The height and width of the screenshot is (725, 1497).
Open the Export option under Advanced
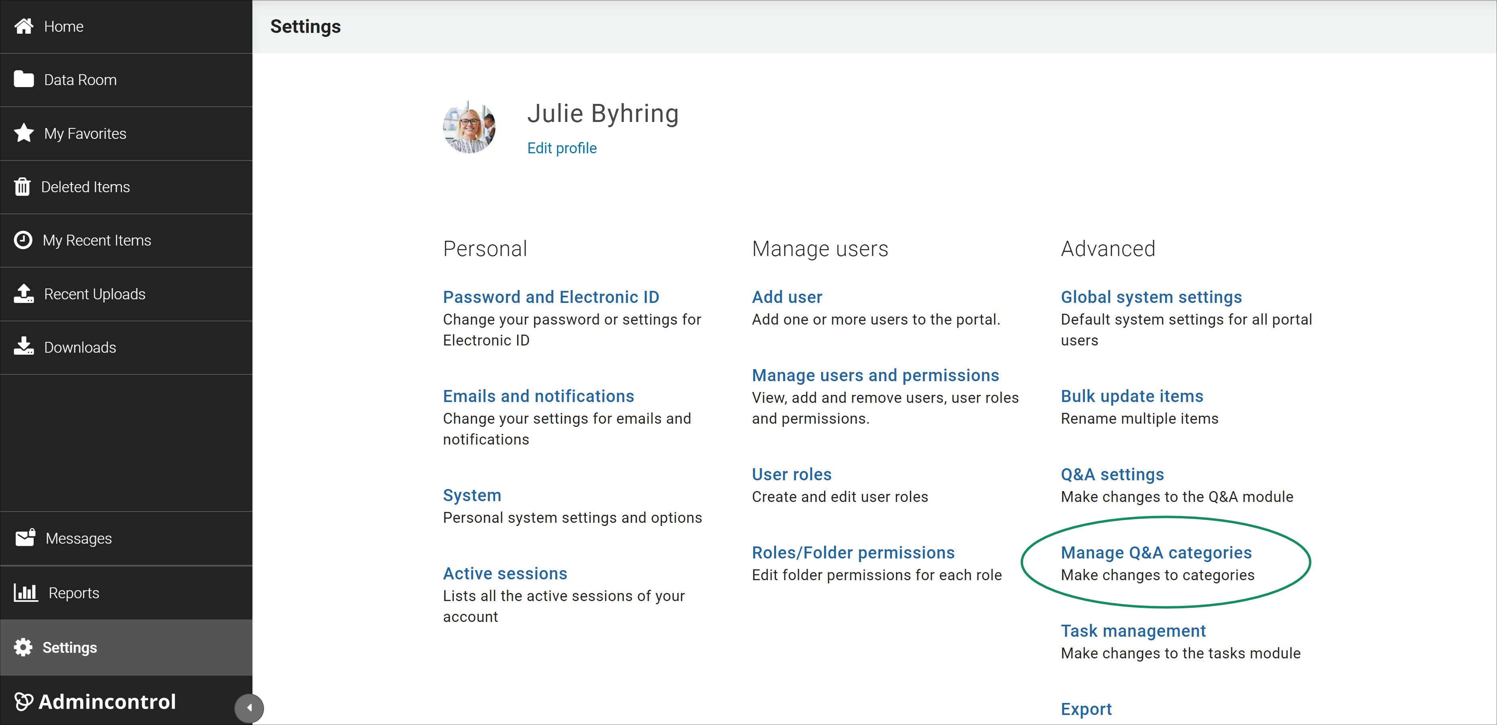[1086, 709]
